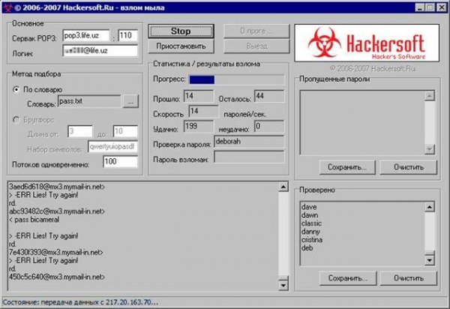Click log line 450c5c640@mx3.mymail-in.net

point(57,277)
